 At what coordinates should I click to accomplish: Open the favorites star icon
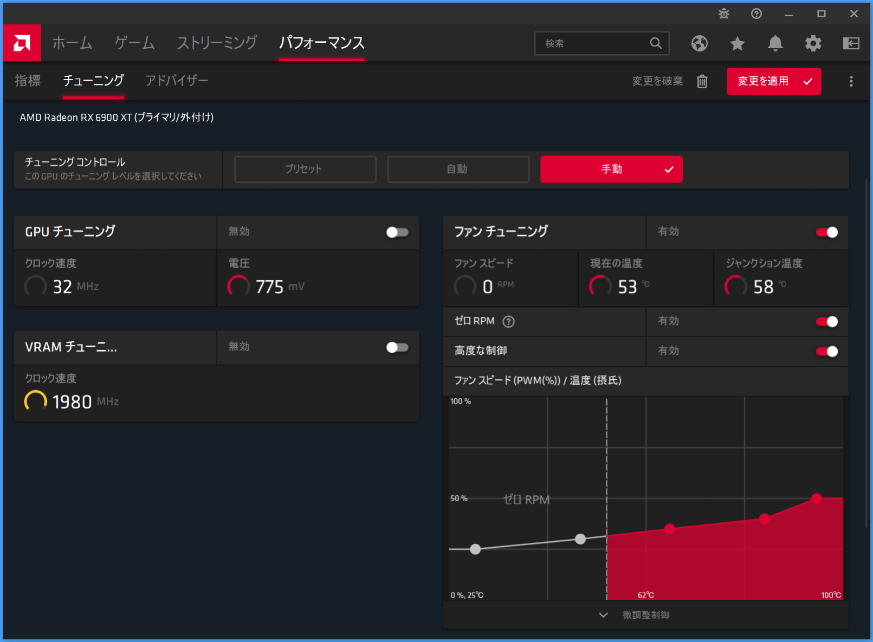[738, 43]
